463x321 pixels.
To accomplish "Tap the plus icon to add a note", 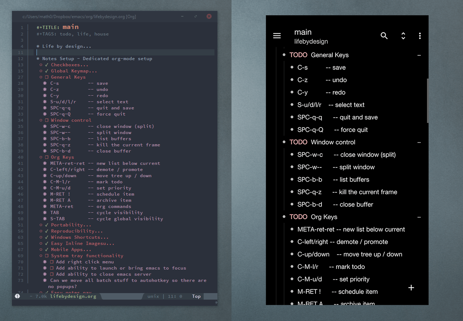I will (x=411, y=288).
